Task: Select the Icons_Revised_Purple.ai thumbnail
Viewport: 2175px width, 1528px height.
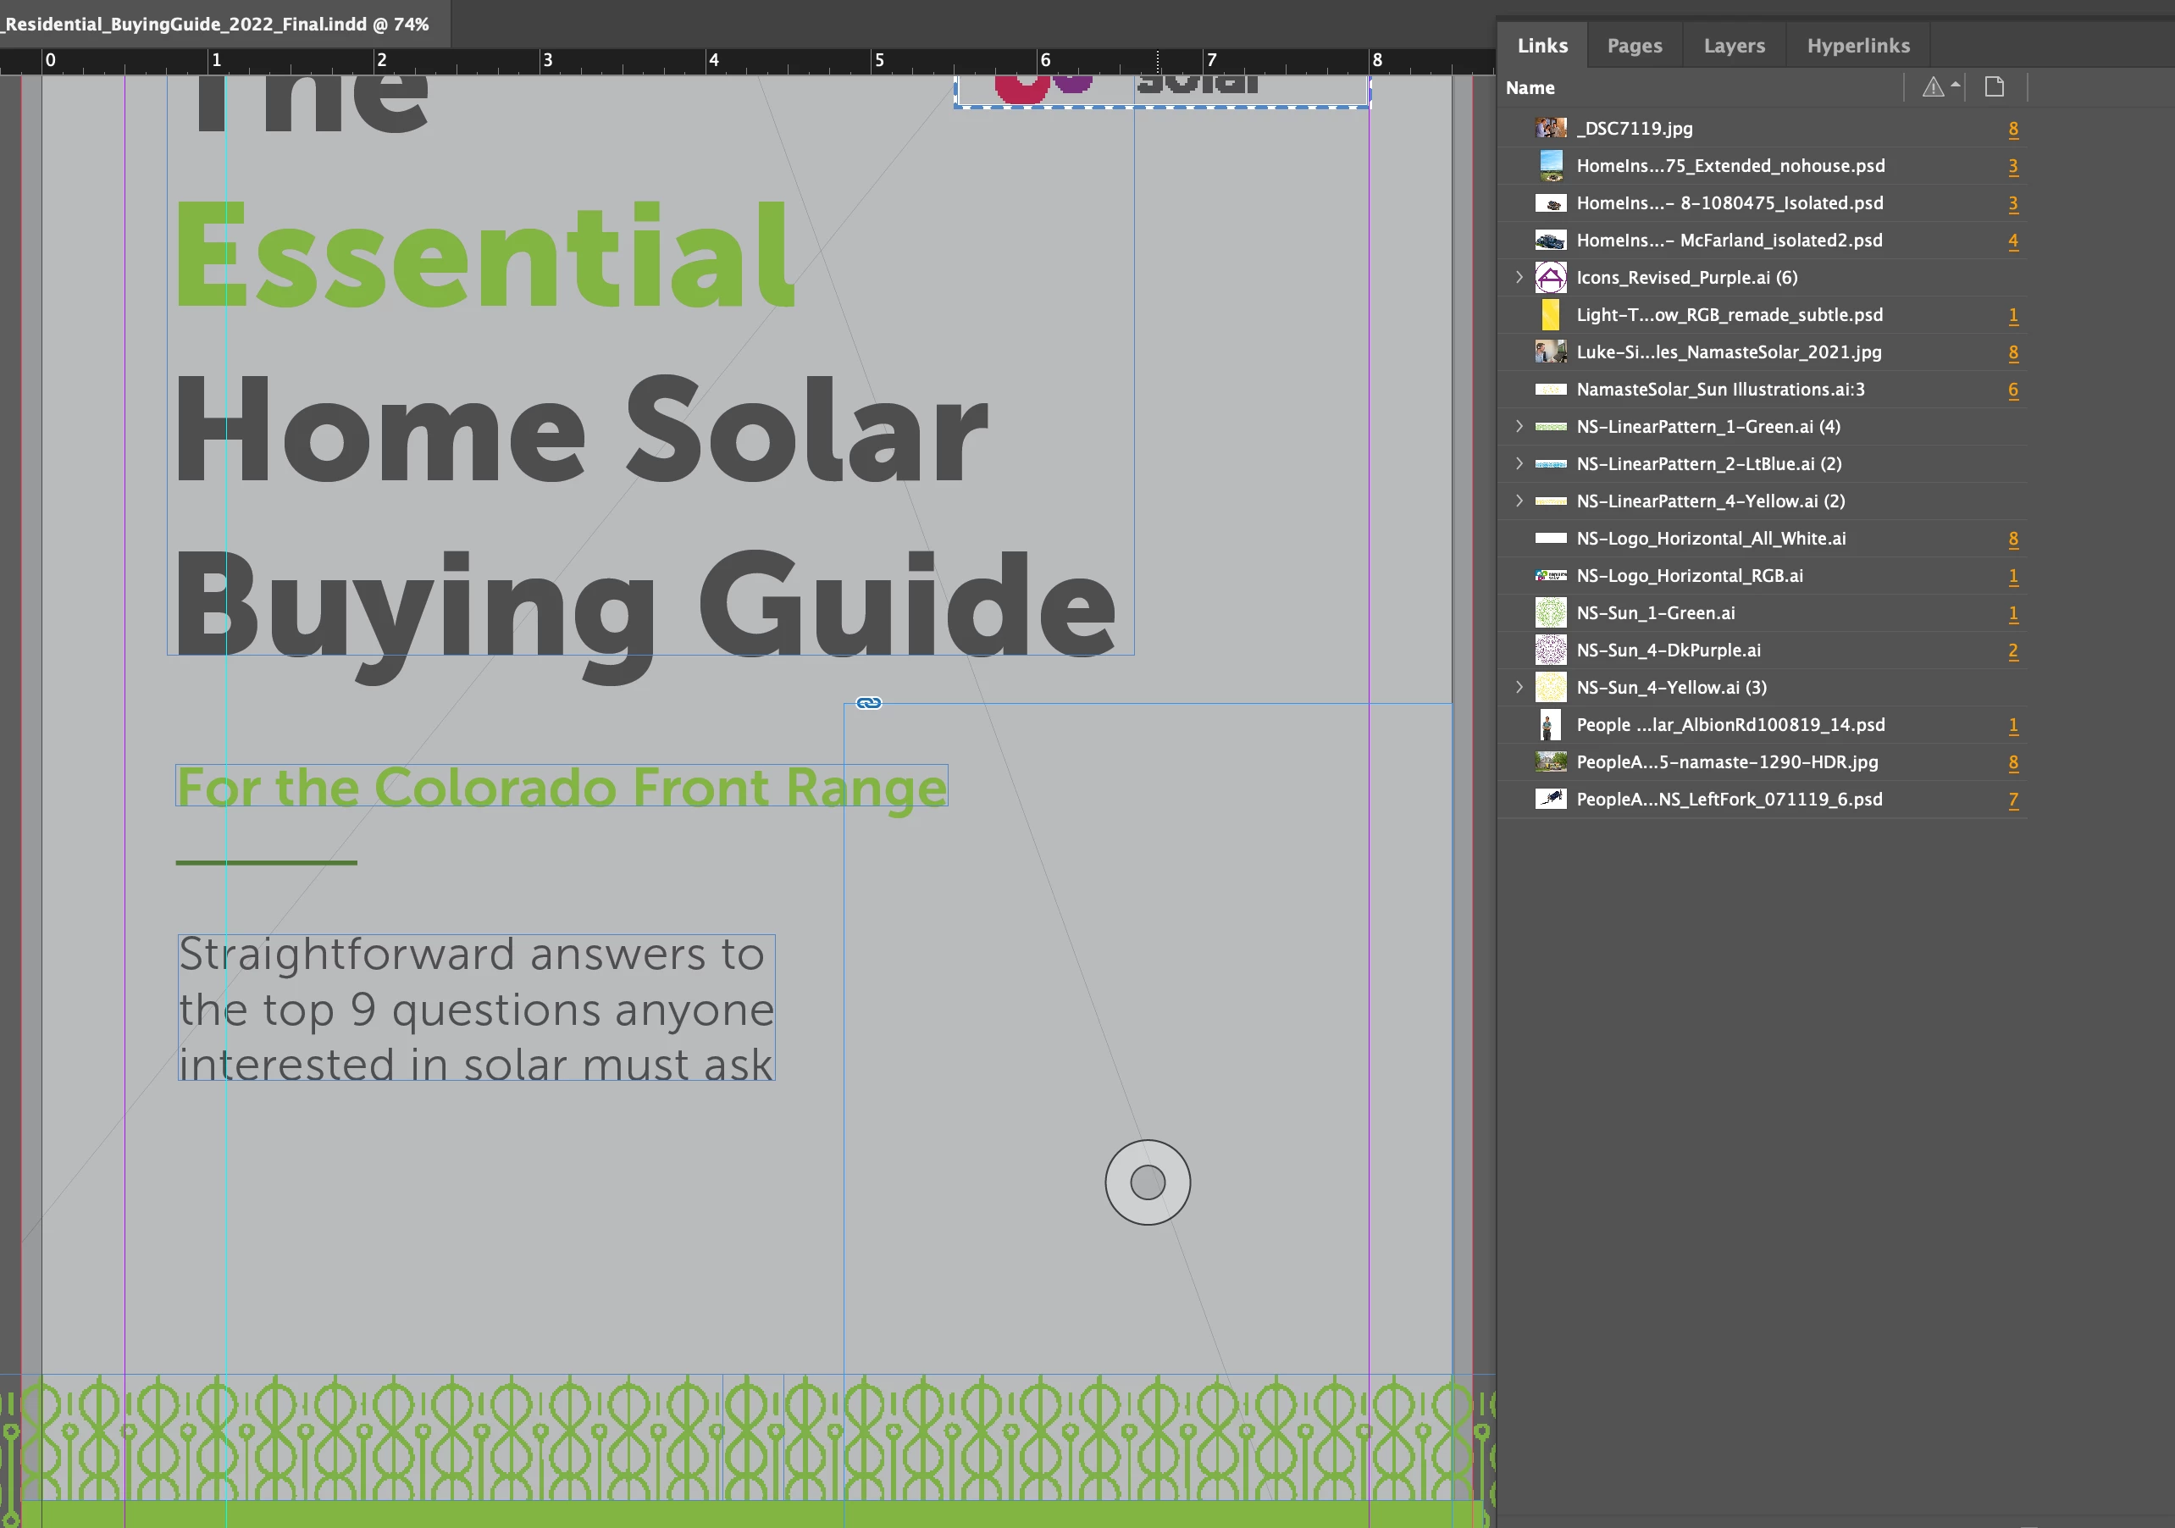Action: 1550,278
